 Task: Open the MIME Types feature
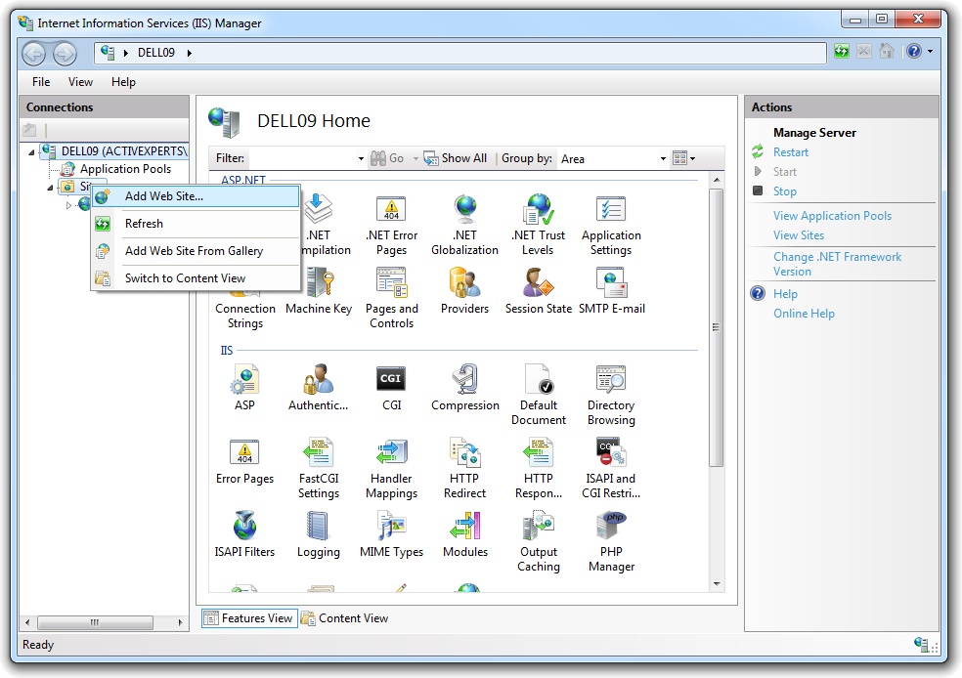(x=391, y=534)
